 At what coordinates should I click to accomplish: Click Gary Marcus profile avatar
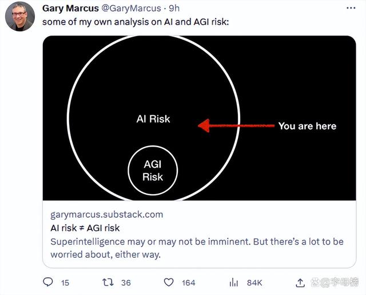tap(20, 17)
